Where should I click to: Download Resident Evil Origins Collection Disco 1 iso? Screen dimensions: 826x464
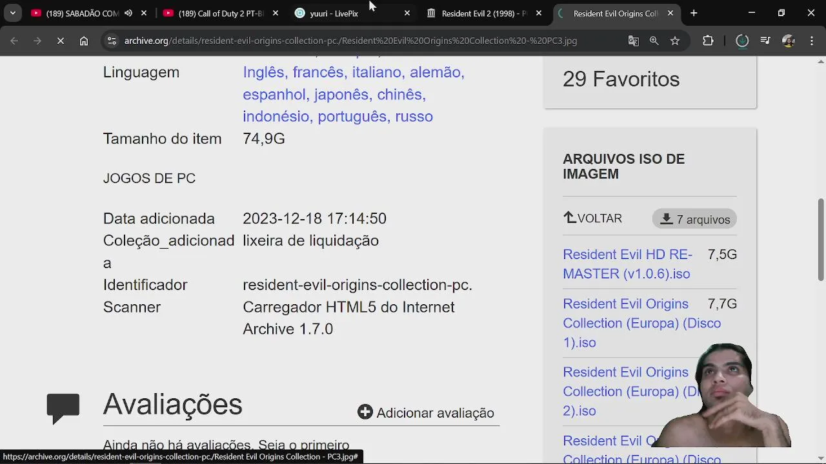click(x=641, y=323)
